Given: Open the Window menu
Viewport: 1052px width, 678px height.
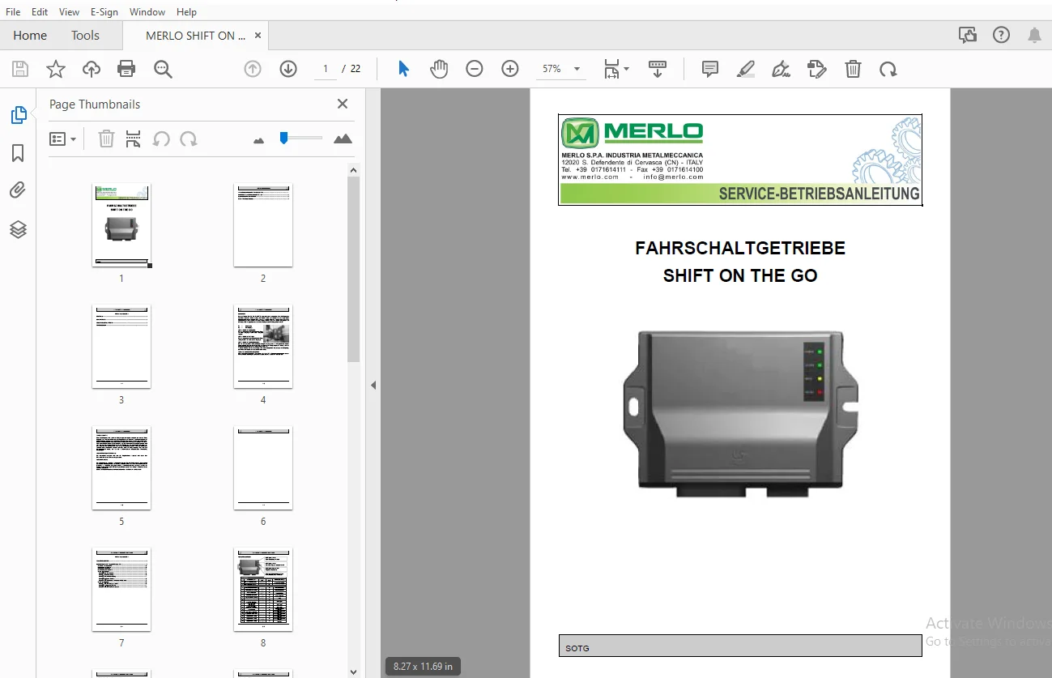Looking at the screenshot, I should coord(147,12).
